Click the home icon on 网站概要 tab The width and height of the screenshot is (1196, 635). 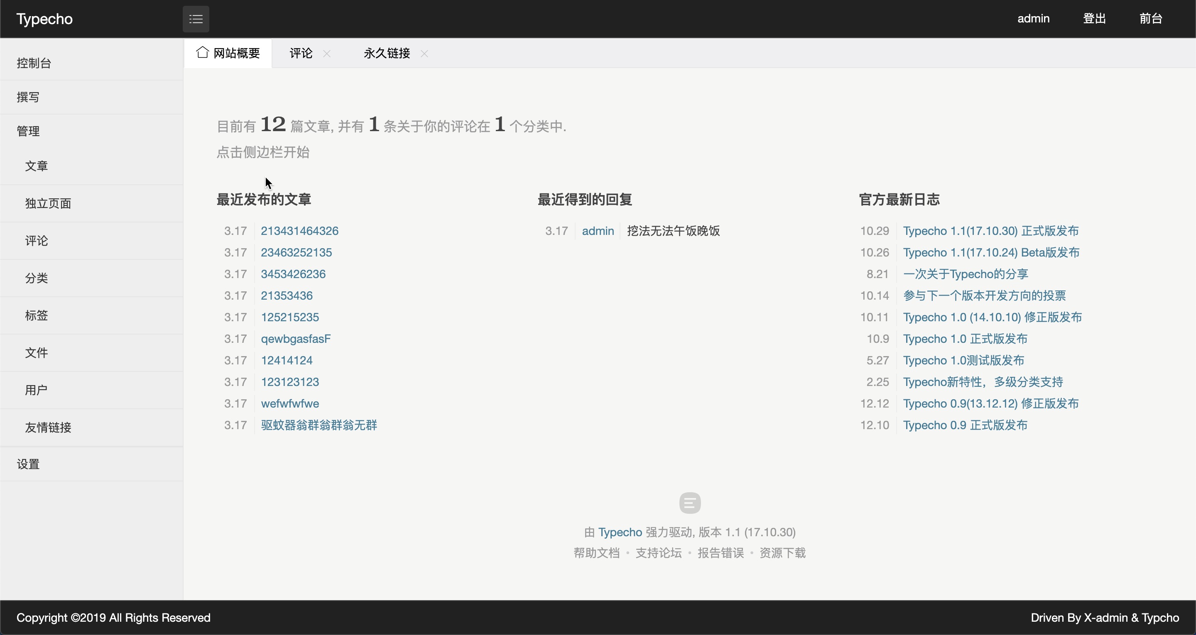click(x=202, y=52)
